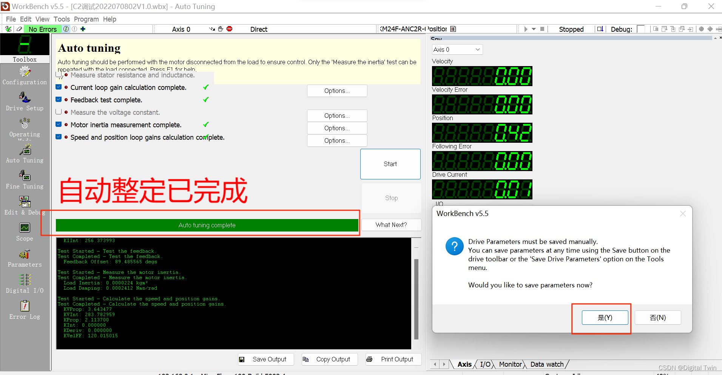The width and height of the screenshot is (722, 375).
Task: Click the program run play icon
Action: [x=526, y=29]
